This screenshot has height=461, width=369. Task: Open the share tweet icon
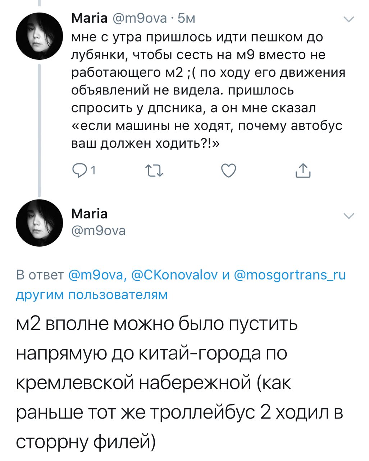pyautogui.click(x=303, y=171)
